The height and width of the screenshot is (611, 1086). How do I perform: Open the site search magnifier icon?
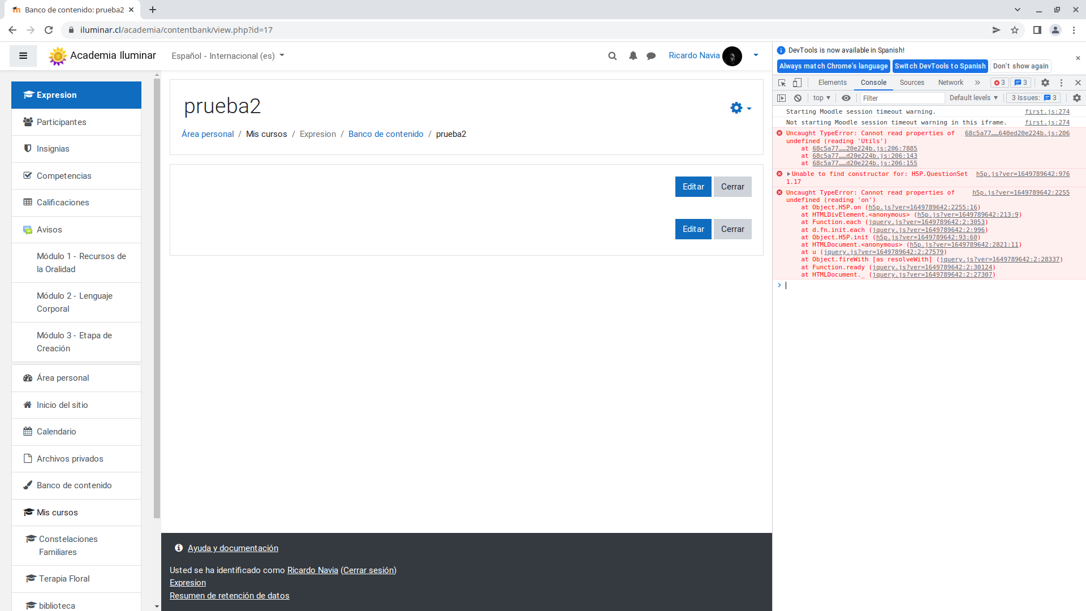612,55
